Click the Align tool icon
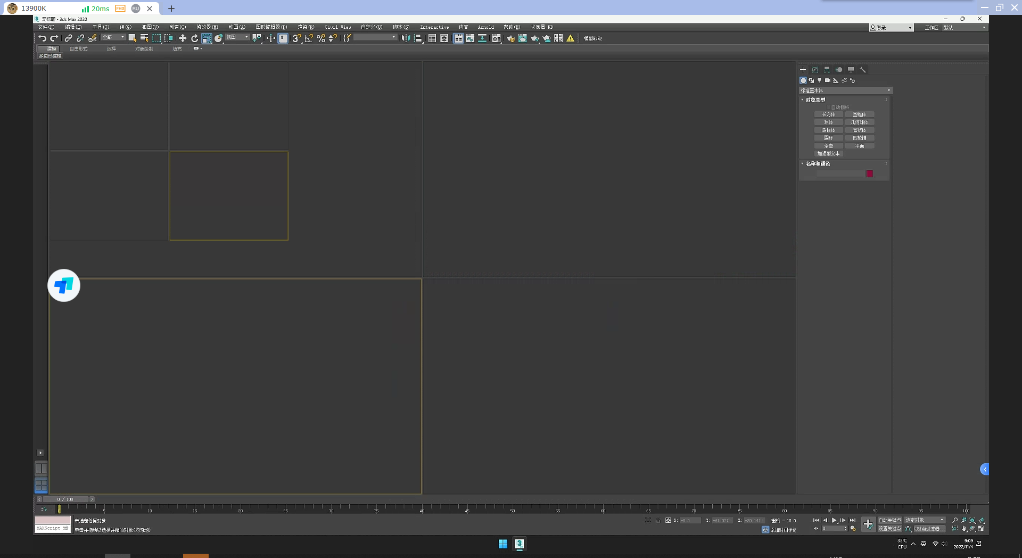 tap(418, 38)
